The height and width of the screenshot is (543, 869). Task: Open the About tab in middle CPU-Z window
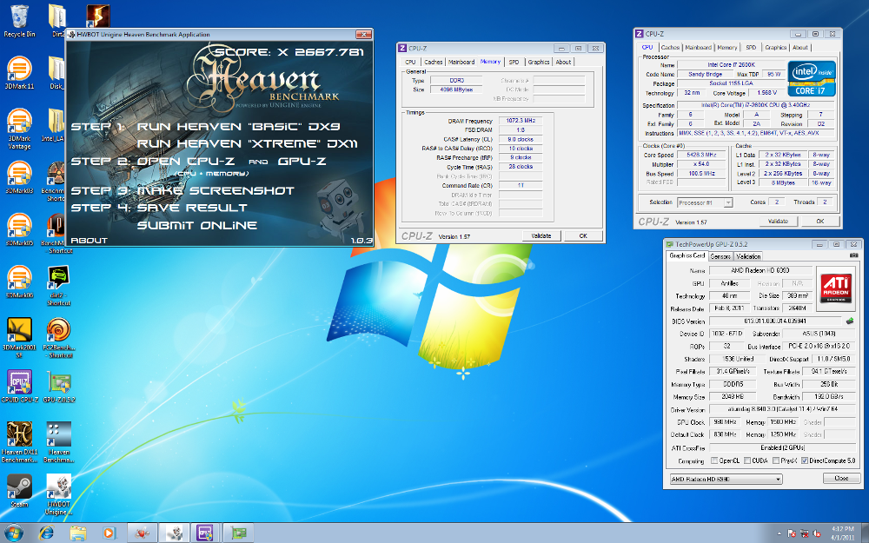pyautogui.click(x=564, y=62)
